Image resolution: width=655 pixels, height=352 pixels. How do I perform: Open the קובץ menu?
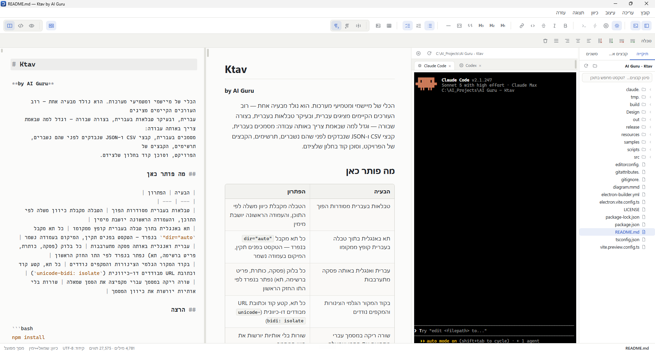point(645,13)
